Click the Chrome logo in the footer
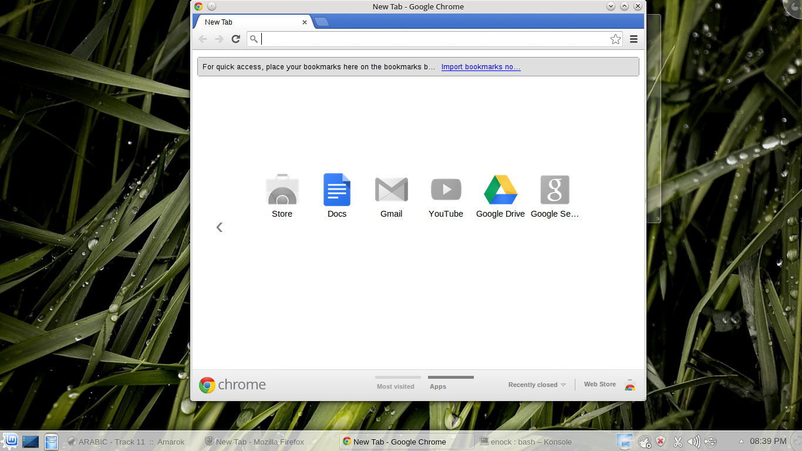 (232, 385)
